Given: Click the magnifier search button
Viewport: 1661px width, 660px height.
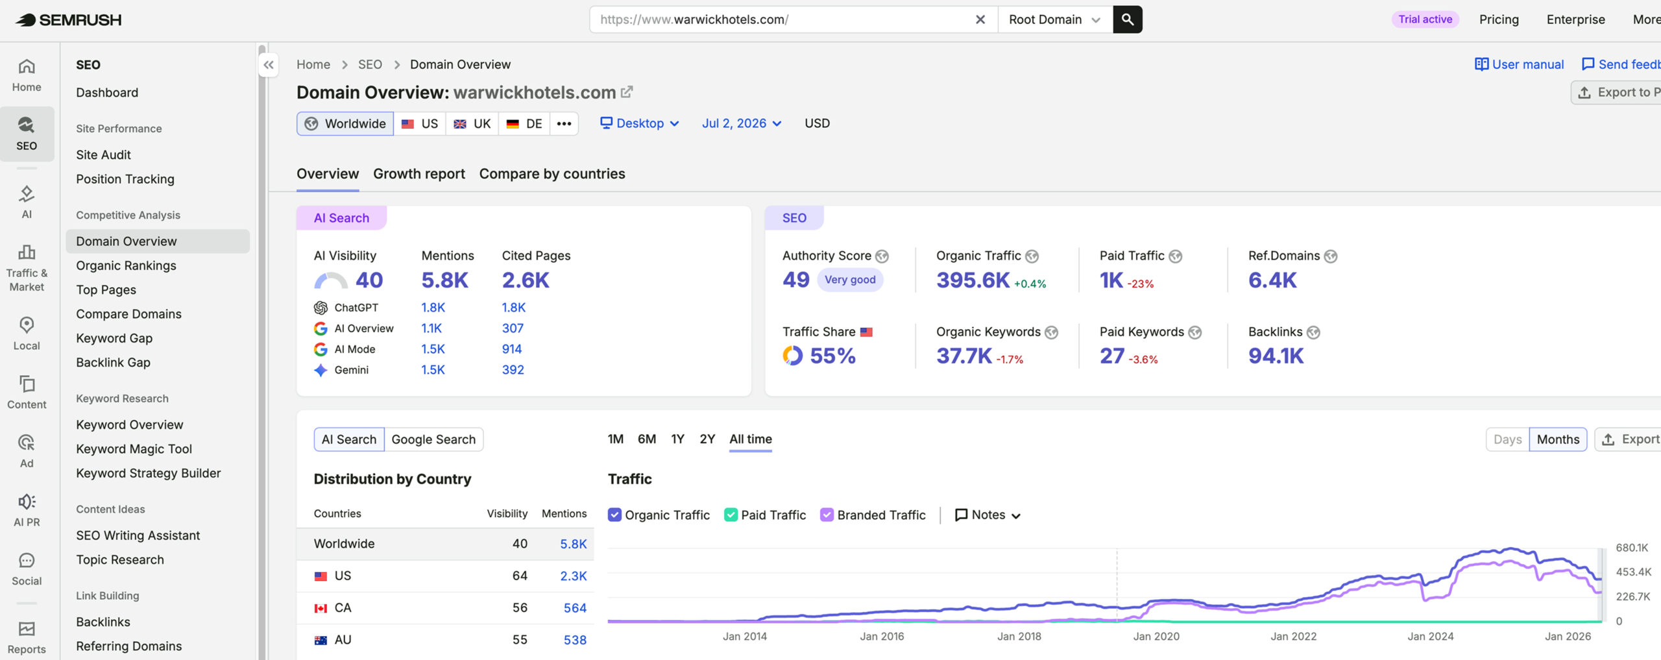Looking at the screenshot, I should coord(1128,19).
